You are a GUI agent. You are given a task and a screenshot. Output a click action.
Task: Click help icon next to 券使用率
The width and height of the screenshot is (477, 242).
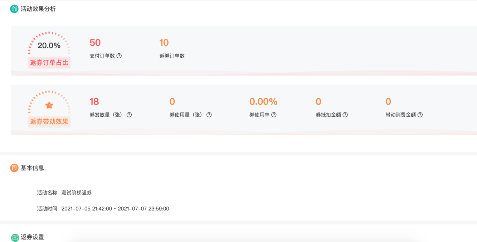point(274,115)
